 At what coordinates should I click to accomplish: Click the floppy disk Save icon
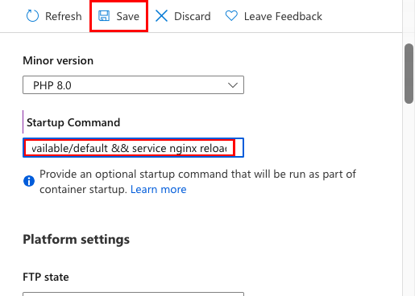tap(104, 16)
